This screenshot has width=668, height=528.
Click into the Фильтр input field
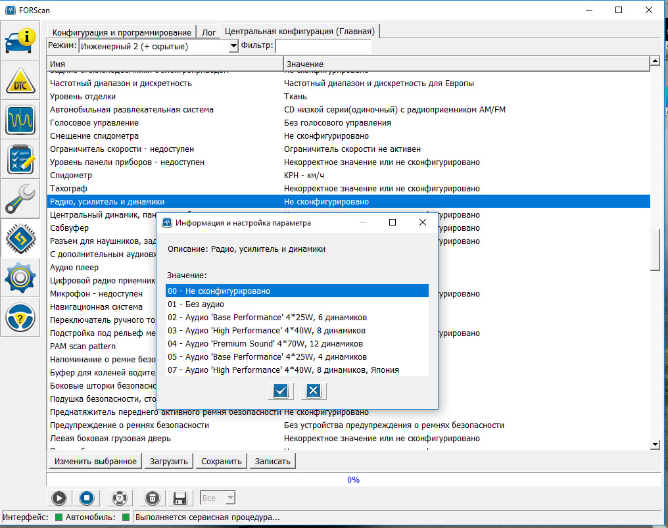[323, 46]
